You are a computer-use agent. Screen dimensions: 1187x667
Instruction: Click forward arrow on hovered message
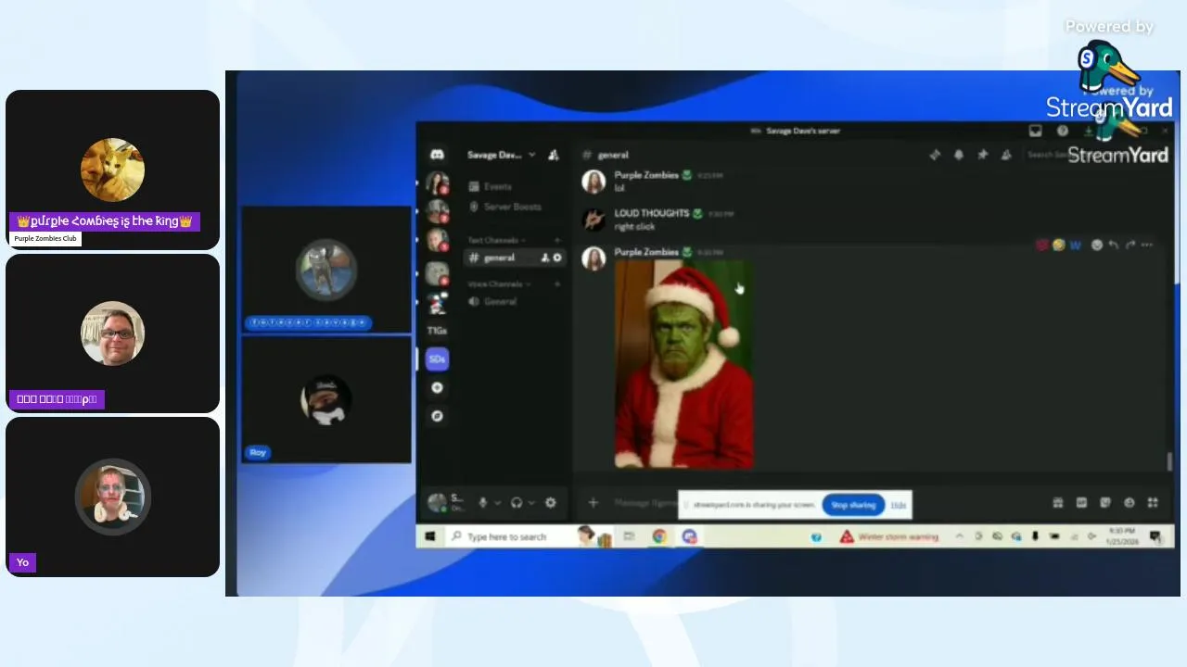(1130, 245)
